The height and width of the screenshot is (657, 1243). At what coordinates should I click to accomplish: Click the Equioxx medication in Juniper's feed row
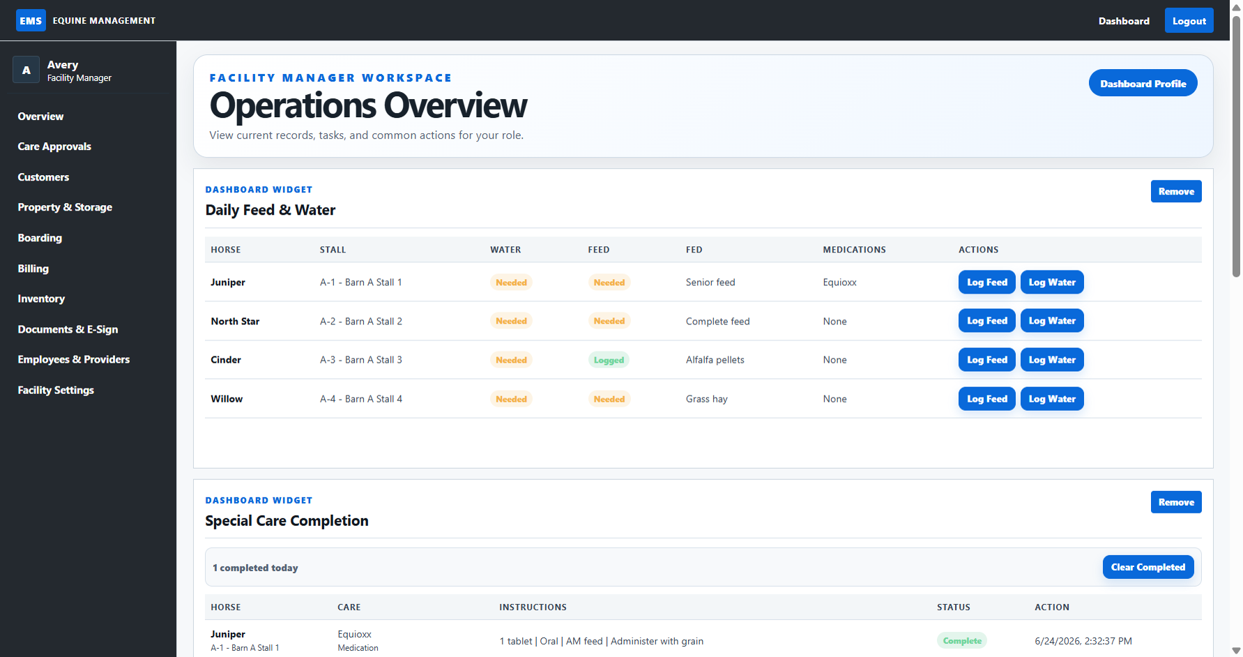[839, 282]
